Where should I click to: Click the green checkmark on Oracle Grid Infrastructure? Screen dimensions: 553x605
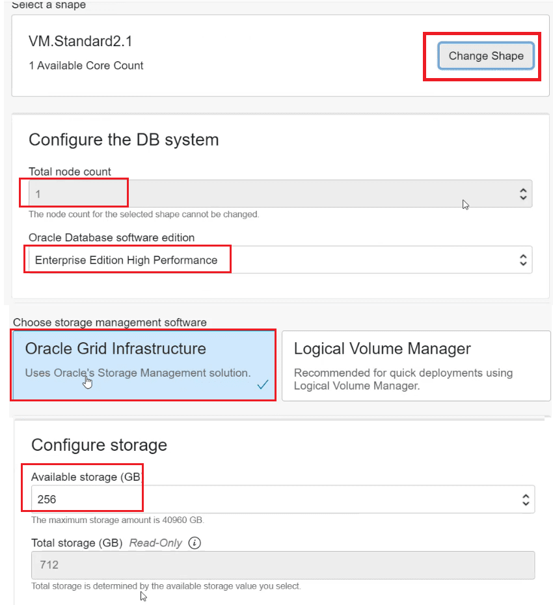pos(263,384)
